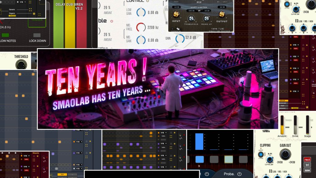
Task: Click the Gain Out knob bottom right
Action: coord(285,154)
